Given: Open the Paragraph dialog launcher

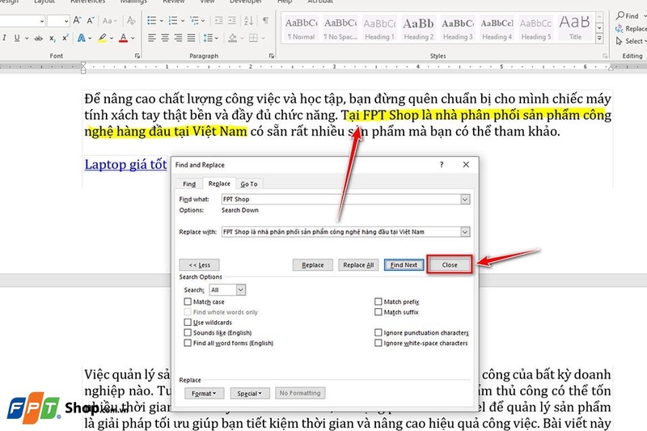Looking at the screenshot, I should [272, 56].
